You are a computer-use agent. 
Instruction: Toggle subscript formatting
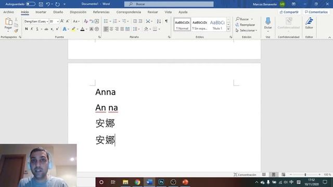(52, 29)
